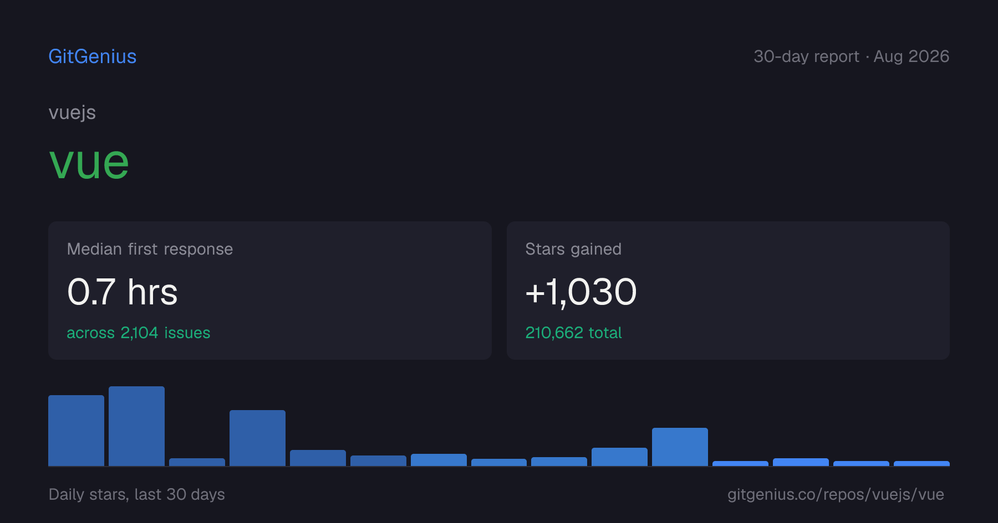The image size is (998, 523).
Task: Open the GitGenius brand link
Action: 93,56
